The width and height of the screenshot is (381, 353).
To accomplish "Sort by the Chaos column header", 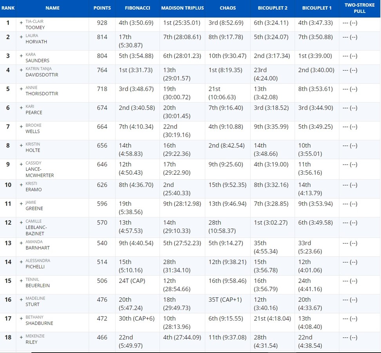I will pos(228,8).
